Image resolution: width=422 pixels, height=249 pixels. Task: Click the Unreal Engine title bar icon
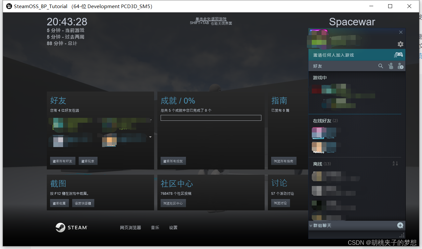tap(9, 6)
